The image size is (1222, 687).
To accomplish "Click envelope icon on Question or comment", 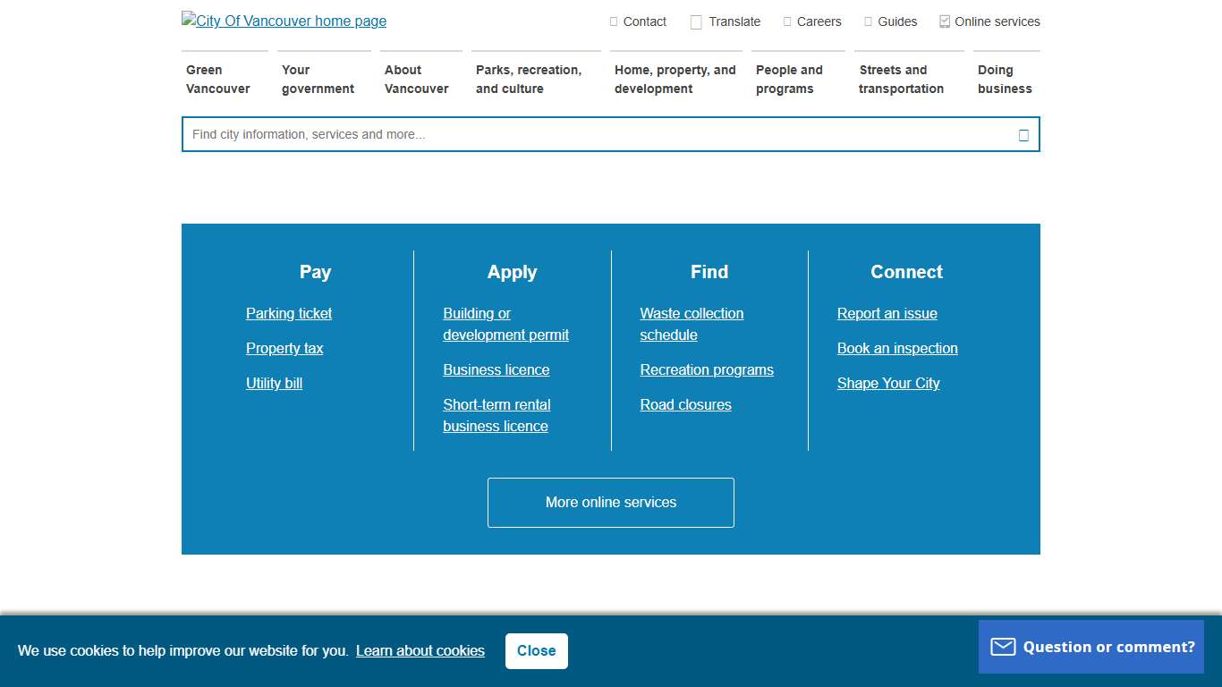I will (x=1003, y=647).
